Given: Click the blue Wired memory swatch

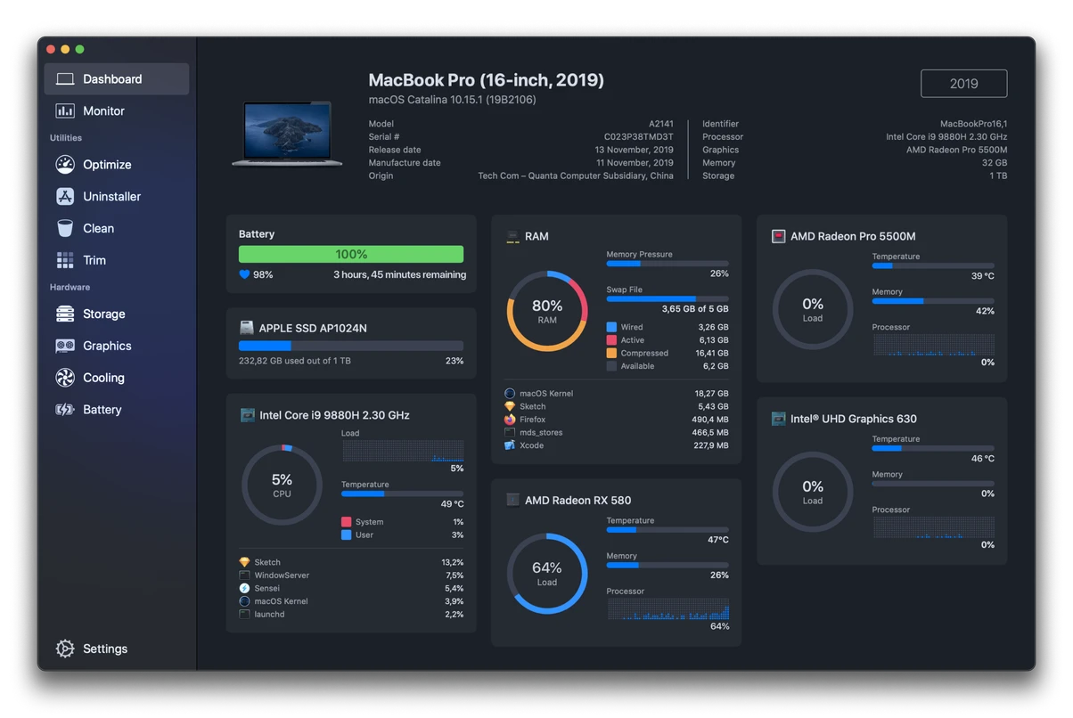Looking at the screenshot, I should click(x=611, y=328).
